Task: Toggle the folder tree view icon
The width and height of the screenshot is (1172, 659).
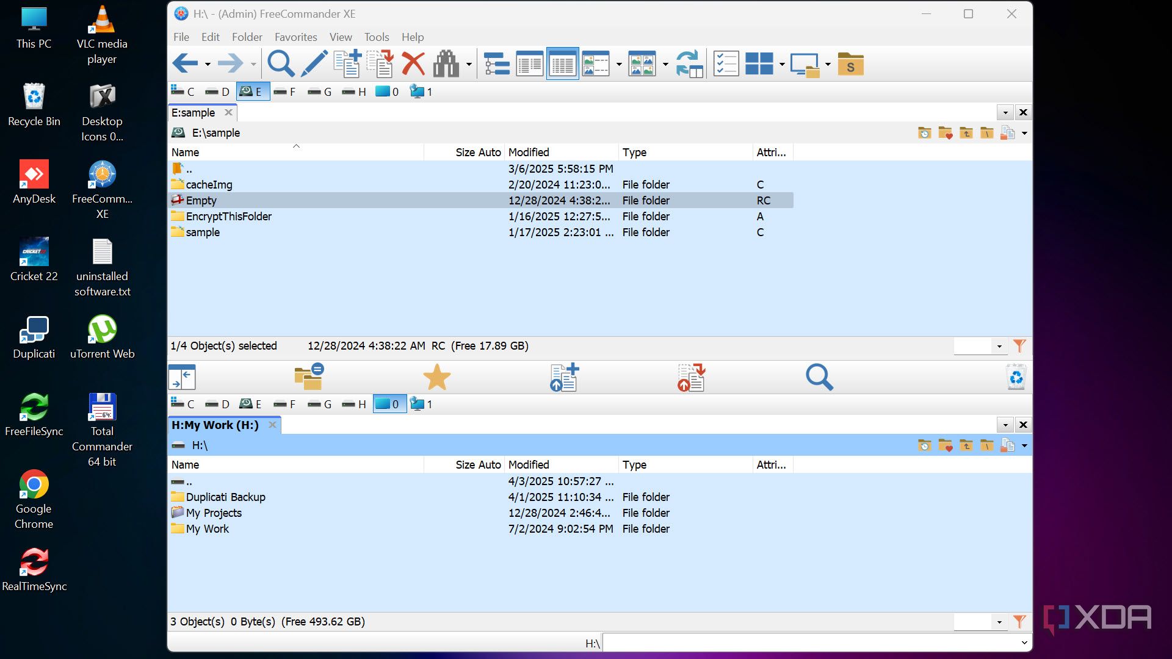Action: 496,63
